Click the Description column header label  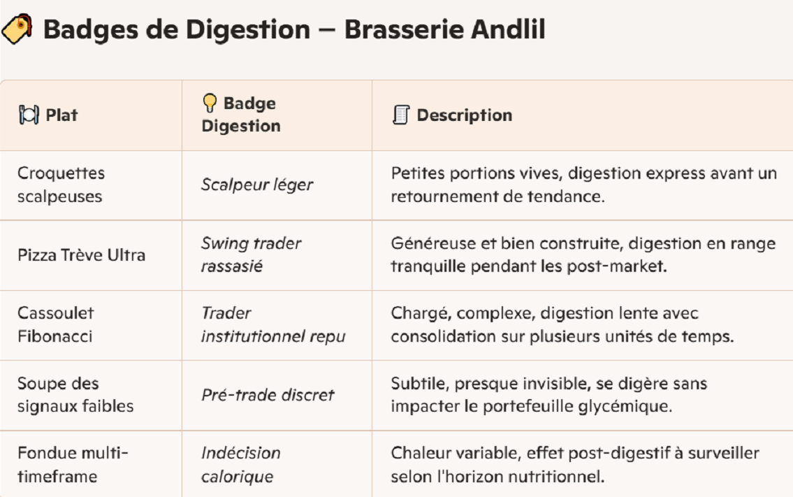click(464, 115)
